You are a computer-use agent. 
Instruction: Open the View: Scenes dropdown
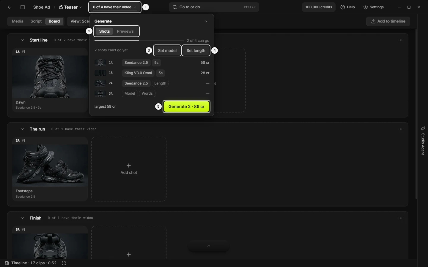click(x=79, y=21)
